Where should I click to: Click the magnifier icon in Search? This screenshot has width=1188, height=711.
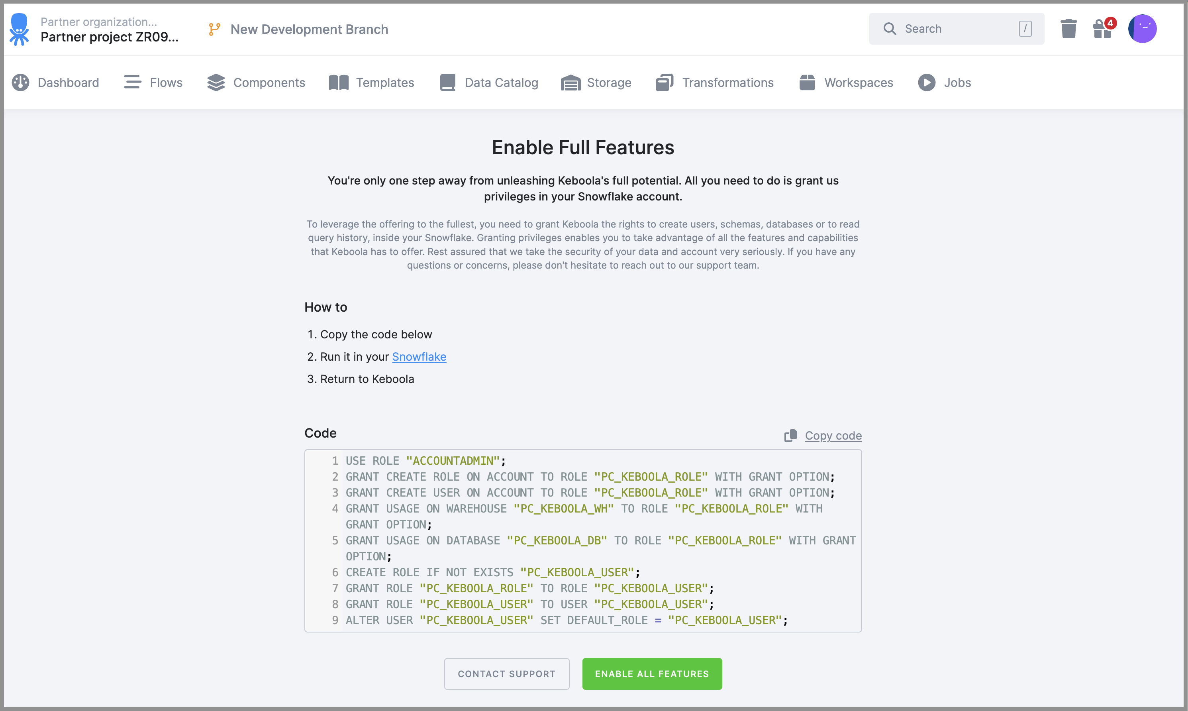pos(890,29)
